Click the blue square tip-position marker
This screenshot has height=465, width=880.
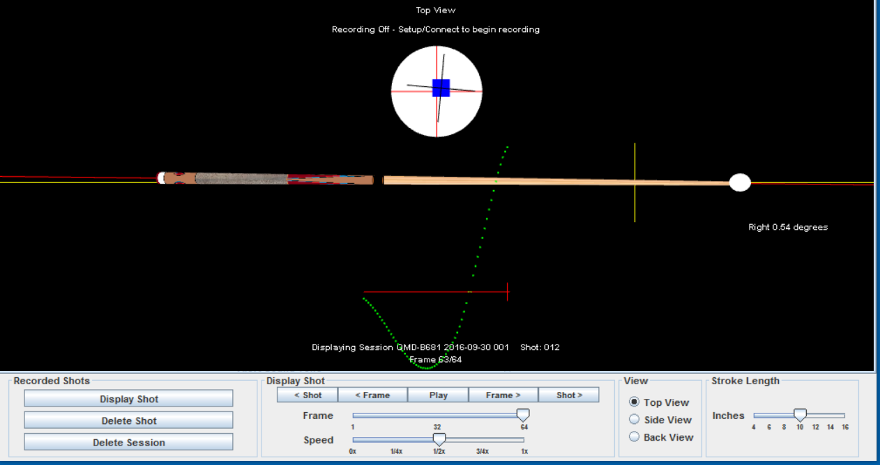[x=441, y=88]
